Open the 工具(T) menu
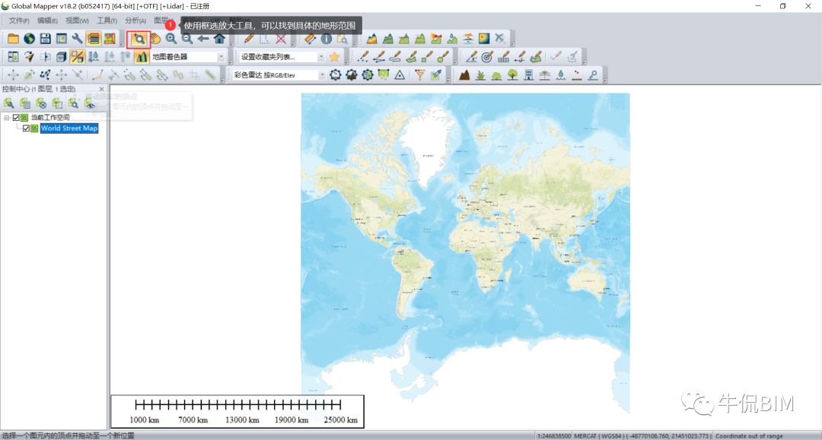This screenshot has width=822, height=440. pos(107,21)
